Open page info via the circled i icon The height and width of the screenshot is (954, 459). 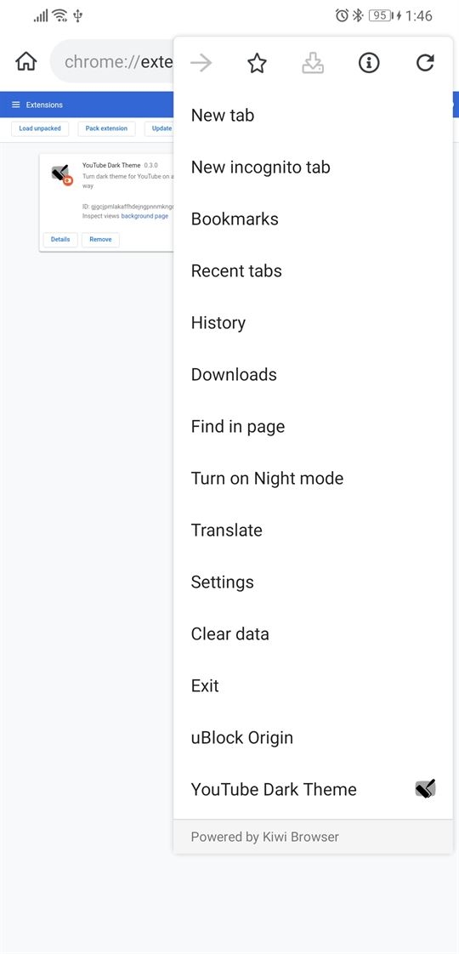click(368, 63)
